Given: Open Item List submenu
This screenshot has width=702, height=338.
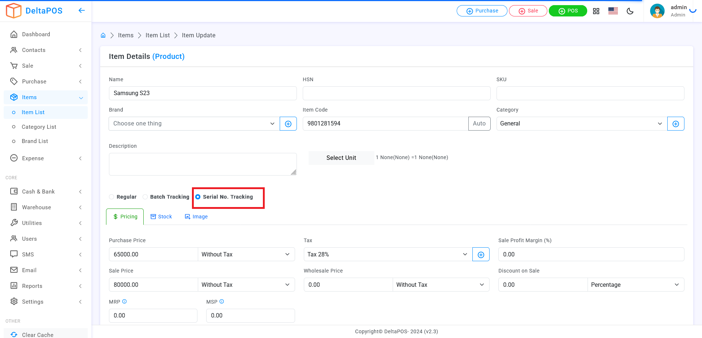Looking at the screenshot, I should click(46, 112).
